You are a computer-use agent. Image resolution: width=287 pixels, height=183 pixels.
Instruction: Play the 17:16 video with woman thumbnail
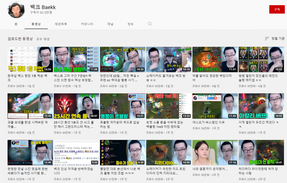(215, 152)
